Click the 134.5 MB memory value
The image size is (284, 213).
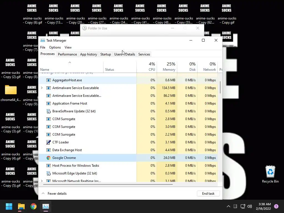coord(168,88)
